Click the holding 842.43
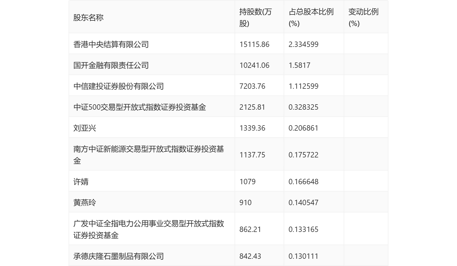Viewport: 457px width, 266px height. pyautogui.click(x=250, y=256)
